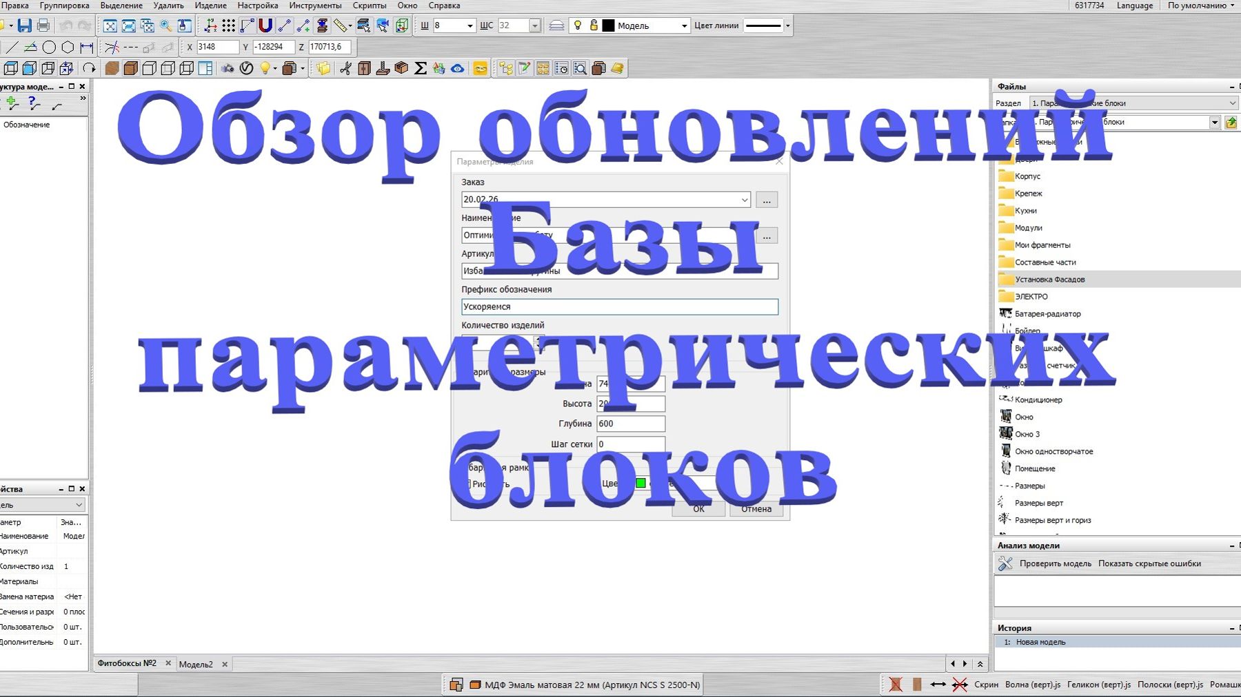Click the double arrow width icon in bottom bar
Image resolution: width=1241 pixels, height=697 pixels.
point(938,685)
